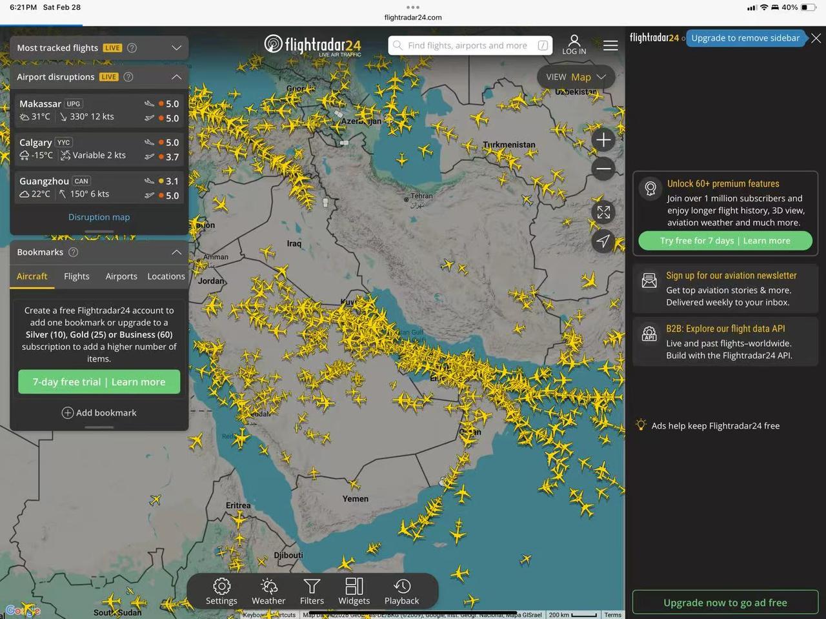
Task: Close the sidebar with X icon
Action: (x=816, y=38)
